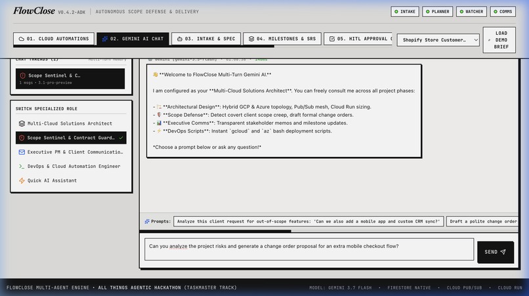
Task: Use the 'Analyze this client request' prompt chip
Action: (308, 221)
